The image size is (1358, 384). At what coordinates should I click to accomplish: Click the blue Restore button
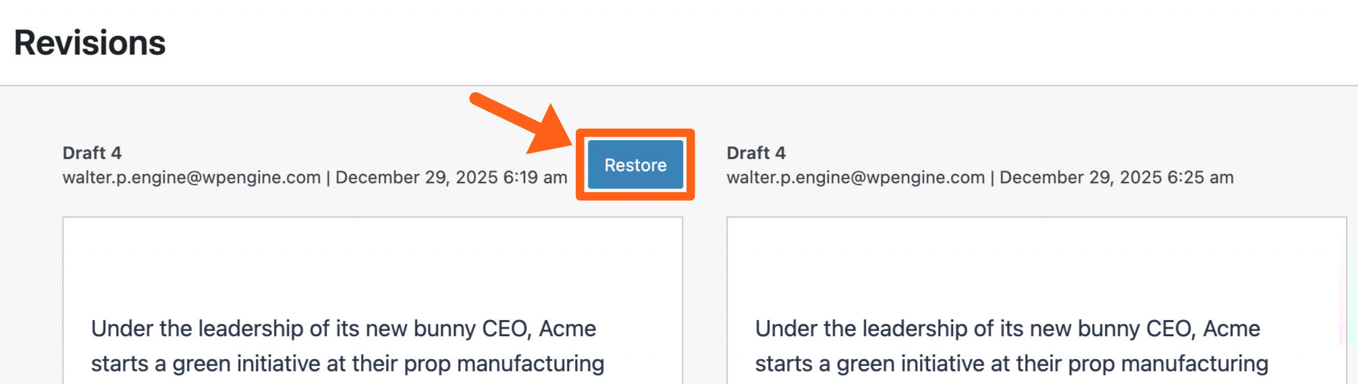(635, 165)
